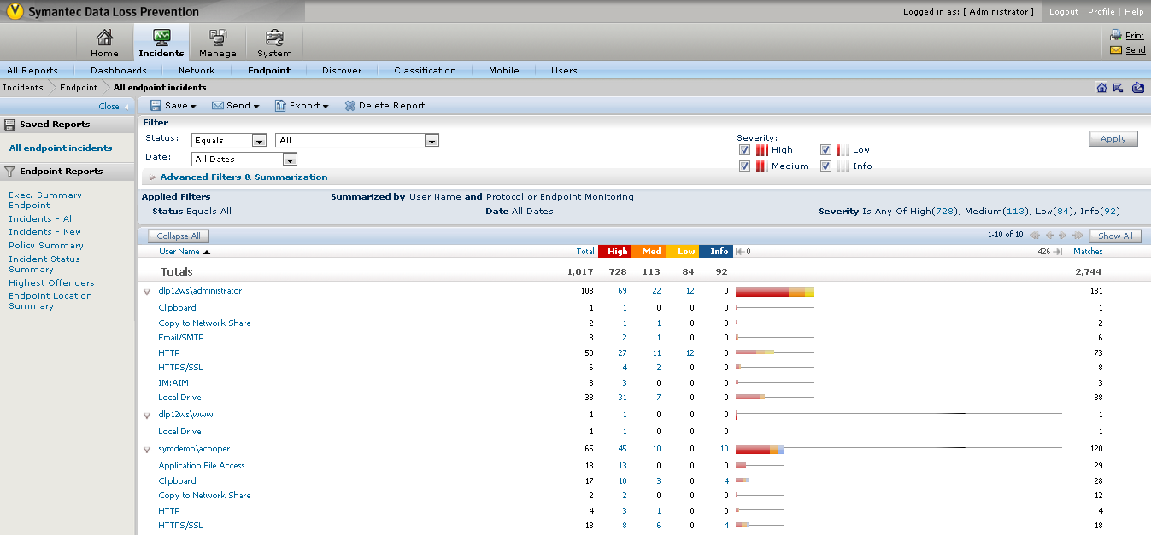Click the blue folder-arrow icon on breadcrumb bar
This screenshot has height=535, width=1151.
(x=1137, y=87)
